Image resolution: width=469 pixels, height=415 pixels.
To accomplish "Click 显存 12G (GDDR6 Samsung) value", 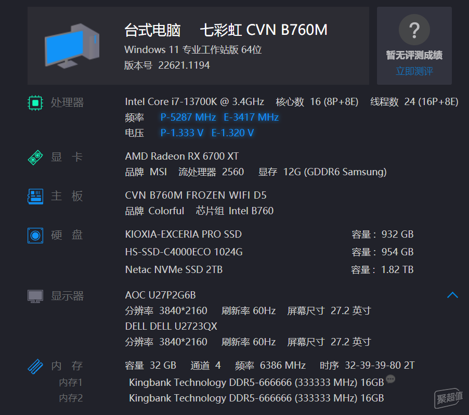I will 322,172.
